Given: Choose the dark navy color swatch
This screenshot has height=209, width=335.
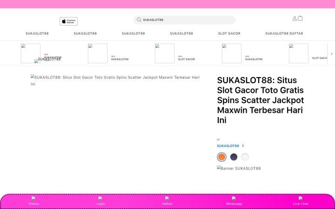Looking at the screenshot, I should [x=234, y=157].
